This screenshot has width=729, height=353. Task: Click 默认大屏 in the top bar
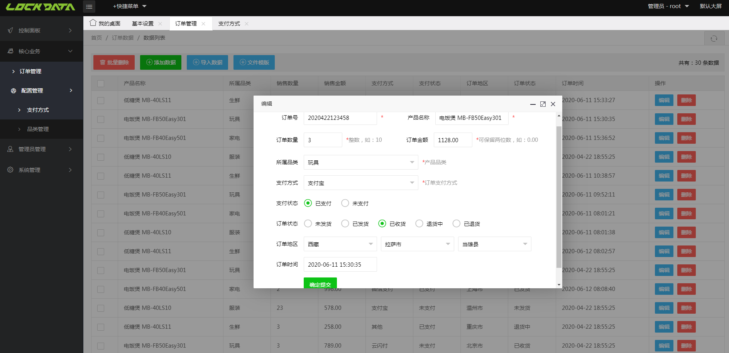click(711, 6)
